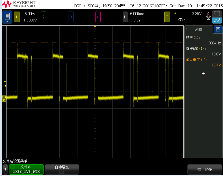Click the orange trigger time reference triangle

coord(95,27)
